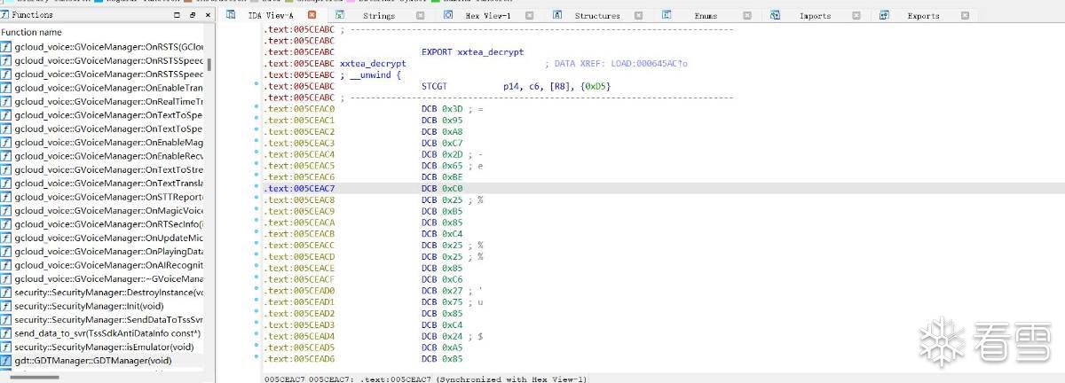1065x383 pixels.
Task: Click the Hex View-1 tab icon
Action: point(447,15)
